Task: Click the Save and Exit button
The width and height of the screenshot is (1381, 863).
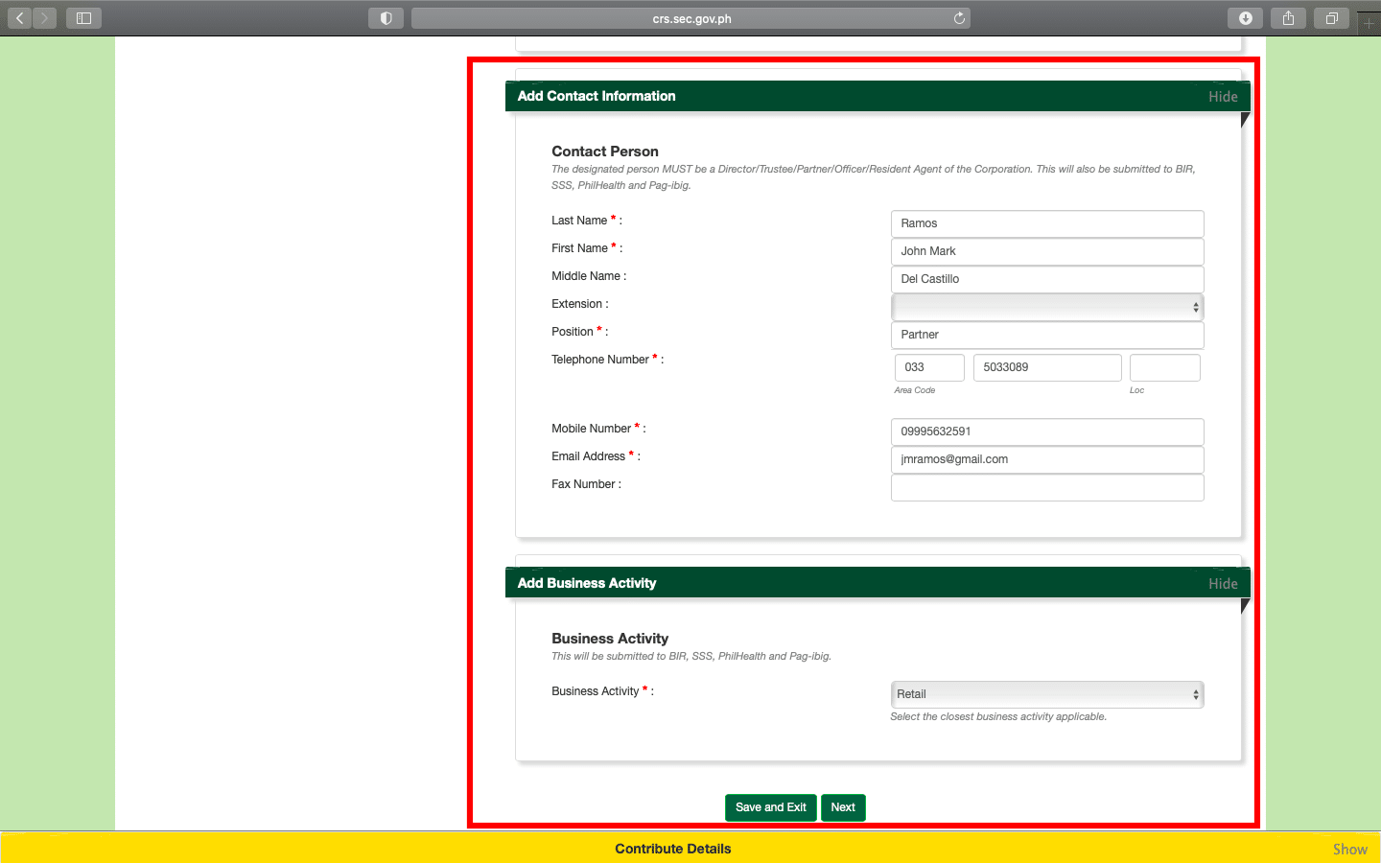Action: coord(770,807)
